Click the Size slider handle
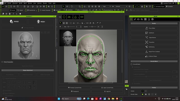The height and width of the screenshot is (101, 180). pyautogui.click(x=68, y=27)
